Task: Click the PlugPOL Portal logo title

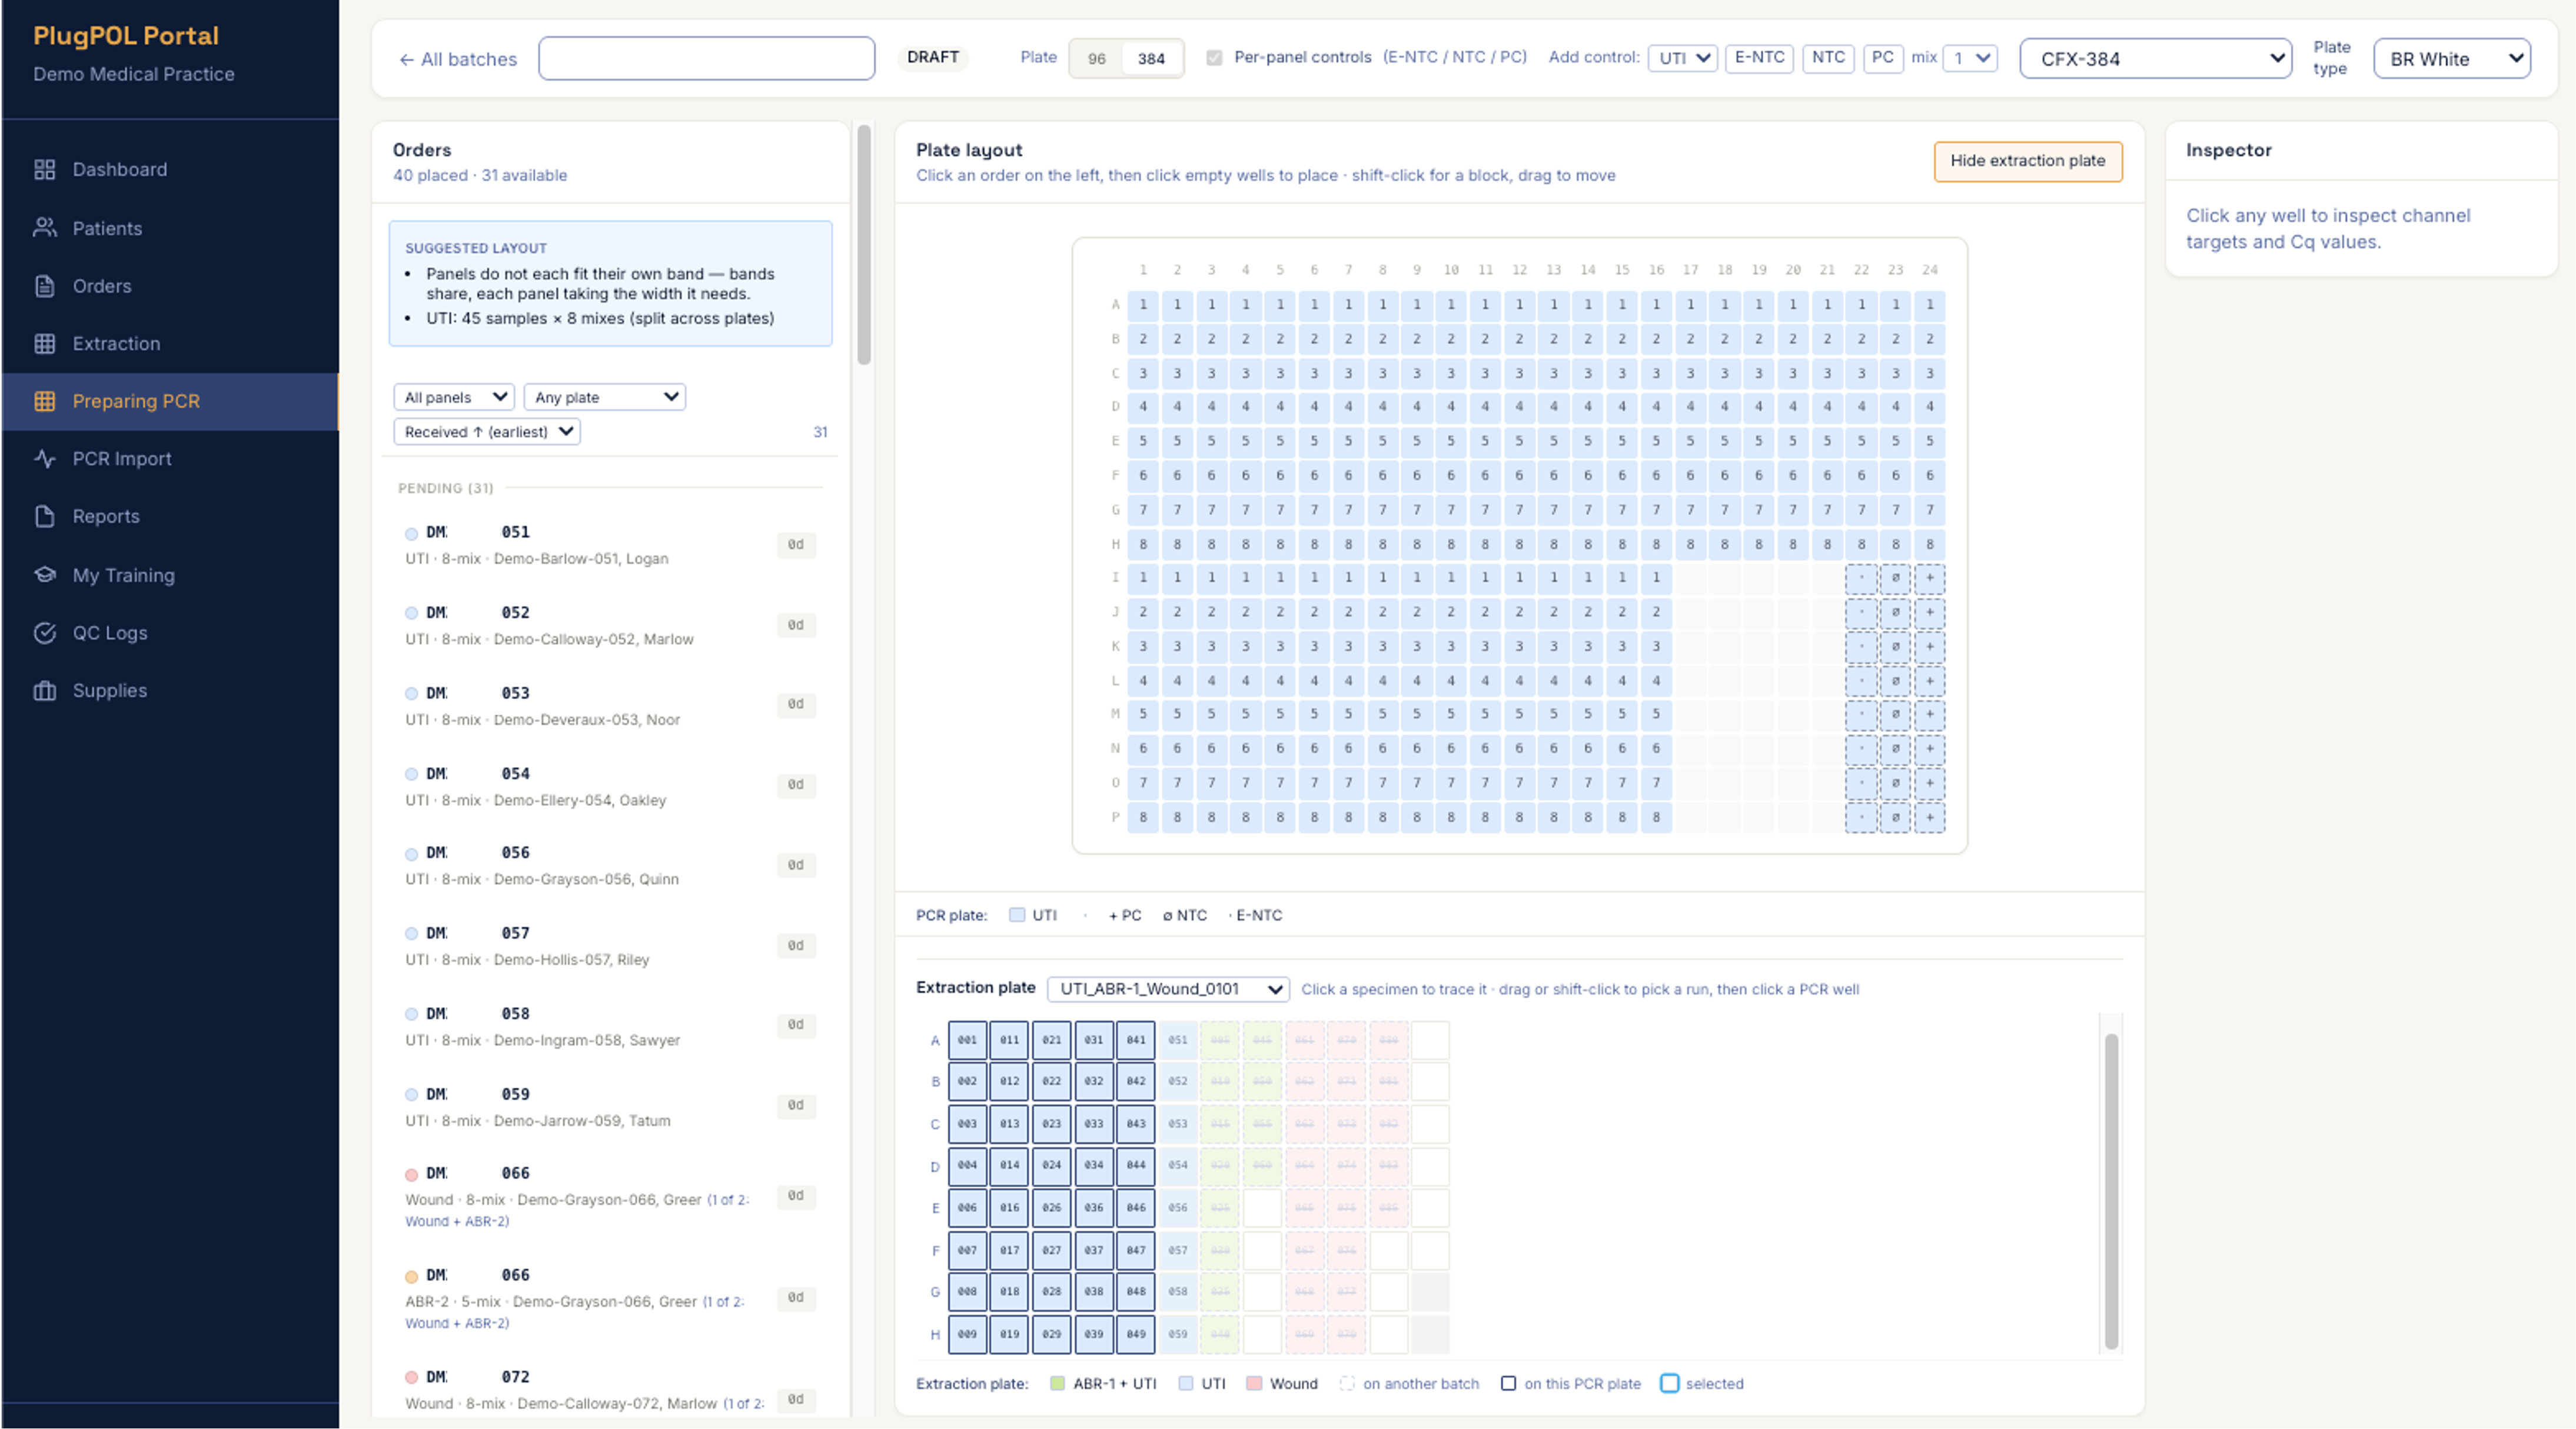Action: point(126,36)
